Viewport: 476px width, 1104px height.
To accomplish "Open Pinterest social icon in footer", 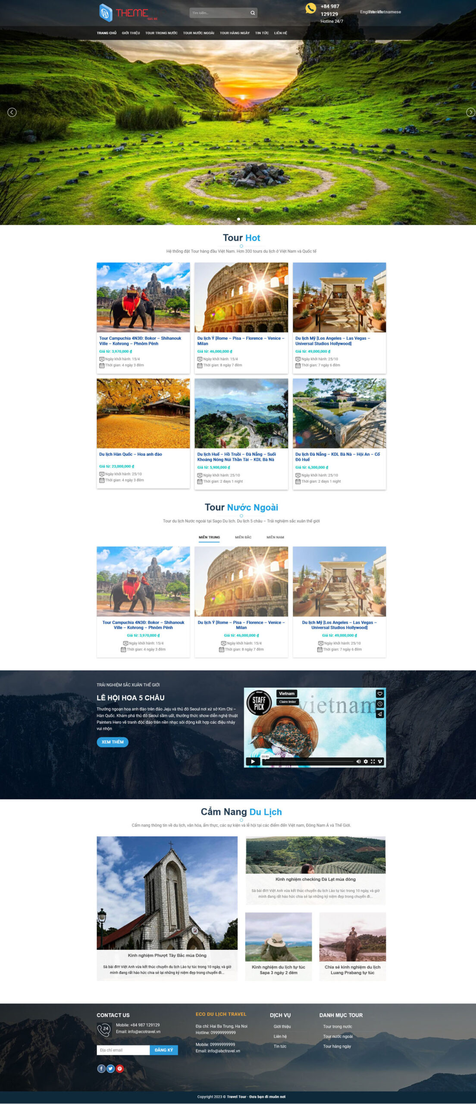I will [120, 1068].
